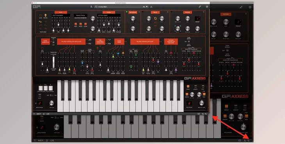Screen dimensions: 285x144
Task: Click the collapse arrows icon in front window
Action: [200, 7]
